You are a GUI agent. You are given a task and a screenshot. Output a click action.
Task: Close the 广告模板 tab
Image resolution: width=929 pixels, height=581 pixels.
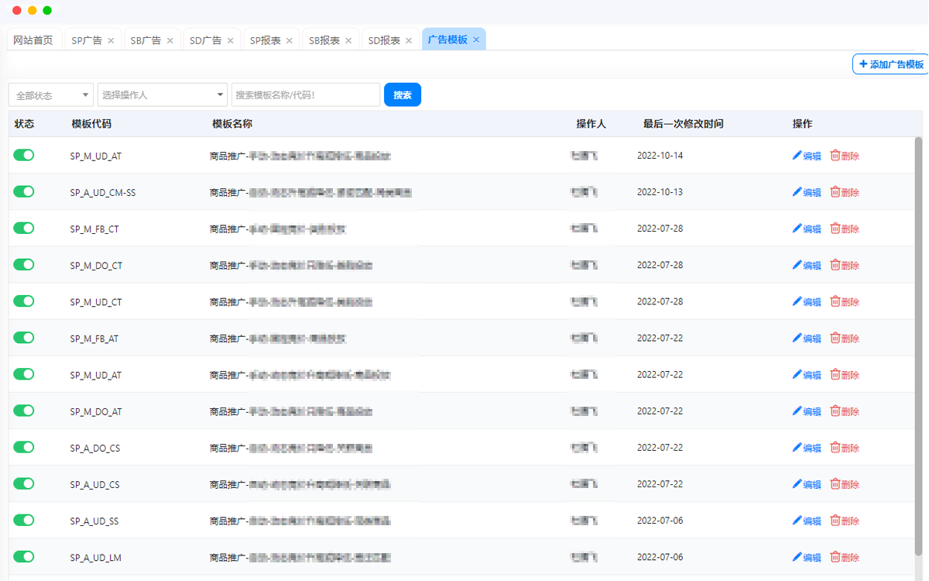(x=476, y=40)
